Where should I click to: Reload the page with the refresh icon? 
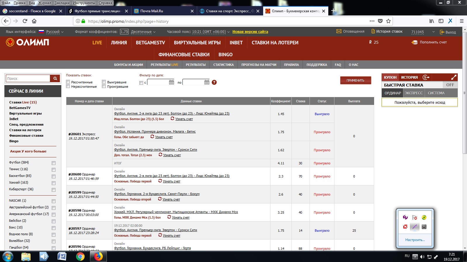[25, 21]
